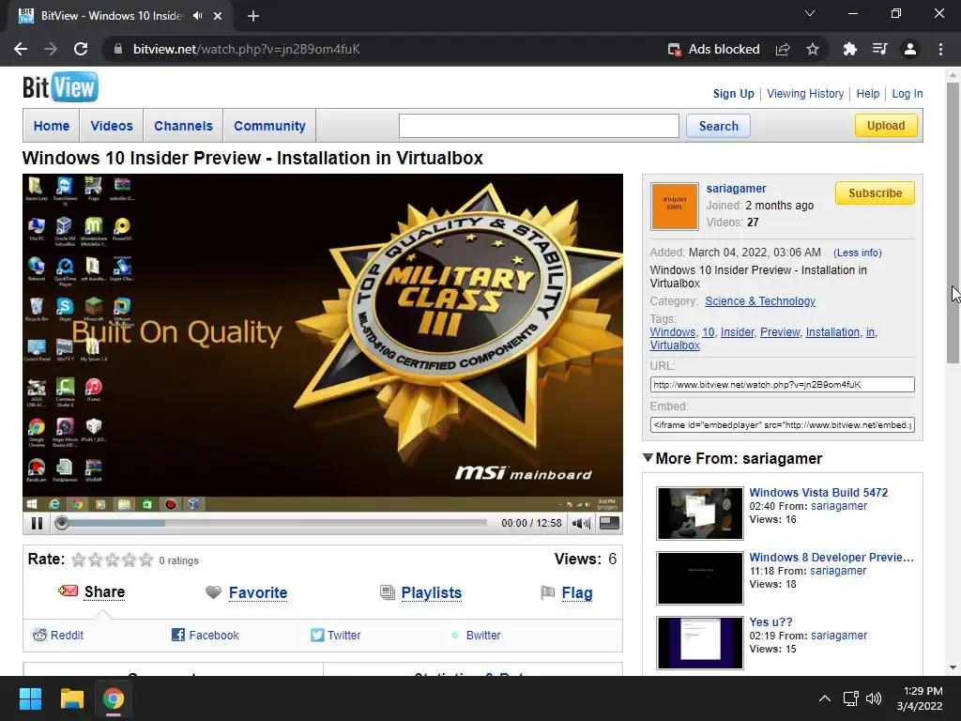Open the Help page
This screenshot has width=961, height=721.
point(868,94)
